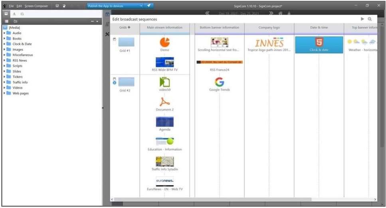Select the Clock & date HTML5 item
The image size is (386, 208).
(319, 45)
